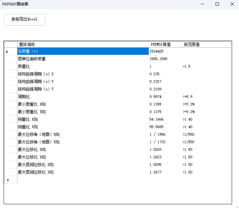Click the value 1 / 1956
The width and height of the screenshot is (239, 208).
[x=157, y=134]
